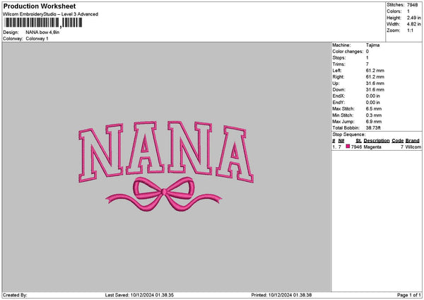
Task: Click the NANA lettering in the preview
Action: [x=166, y=151]
